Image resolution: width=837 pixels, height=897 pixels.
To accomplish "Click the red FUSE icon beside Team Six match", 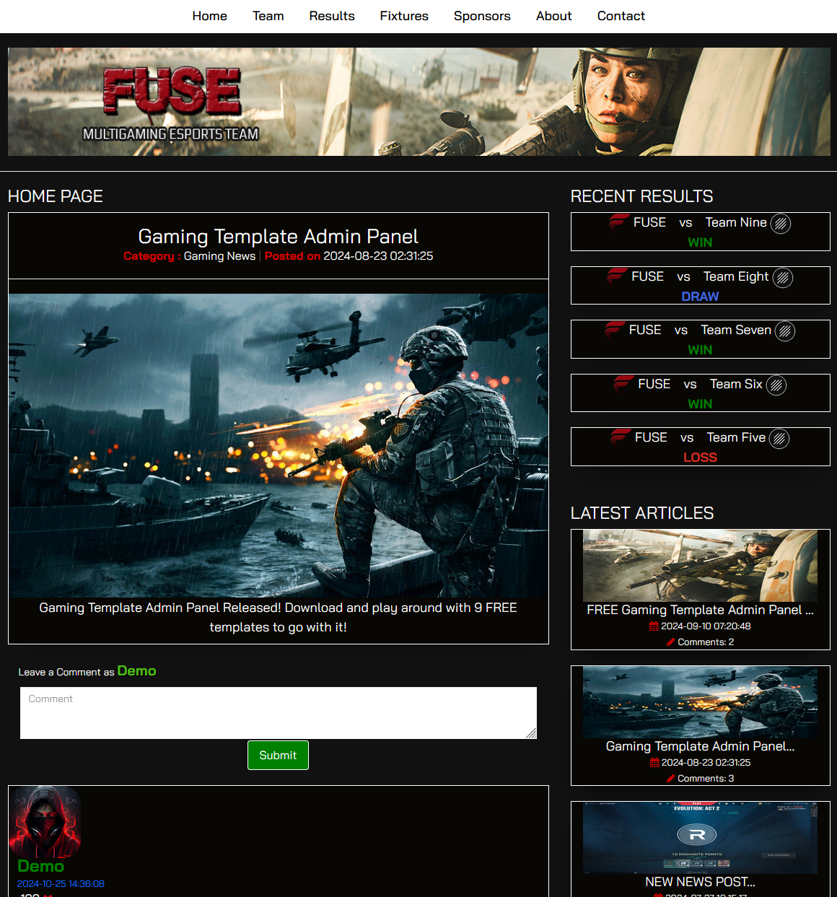I will tap(623, 384).
